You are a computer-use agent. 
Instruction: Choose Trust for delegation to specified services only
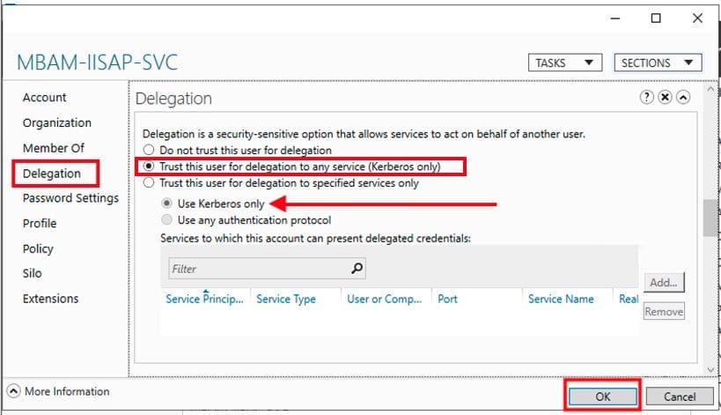pos(149,183)
